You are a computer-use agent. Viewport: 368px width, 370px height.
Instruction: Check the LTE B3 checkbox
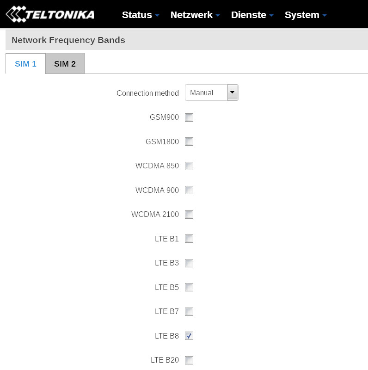click(x=189, y=263)
